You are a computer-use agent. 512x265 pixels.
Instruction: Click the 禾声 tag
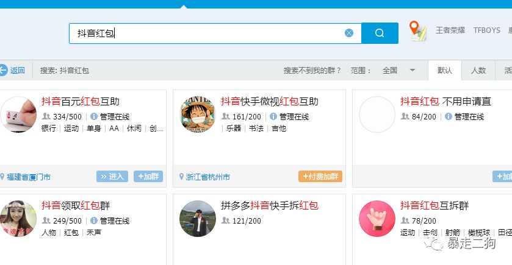[94, 232]
